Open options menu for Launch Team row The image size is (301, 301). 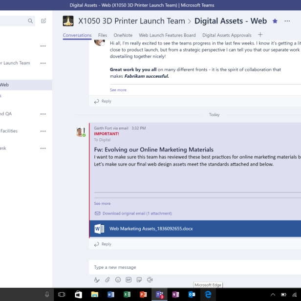(x=43, y=63)
